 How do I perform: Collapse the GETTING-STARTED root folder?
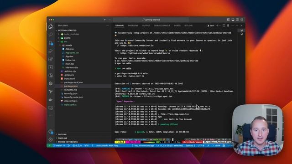[x=83, y=31]
